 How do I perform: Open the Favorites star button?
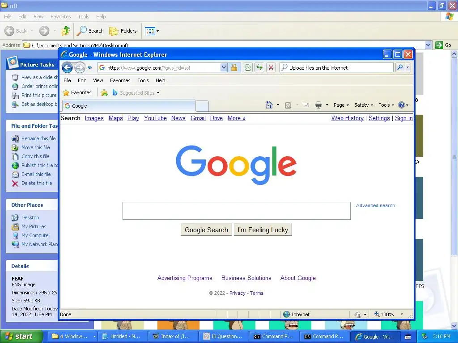click(x=77, y=92)
